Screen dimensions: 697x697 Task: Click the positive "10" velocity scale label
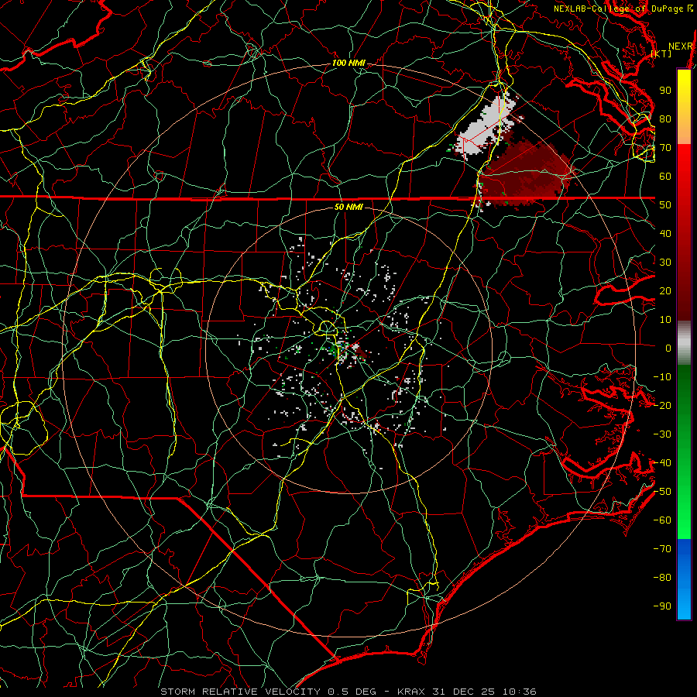coord(665,320)
